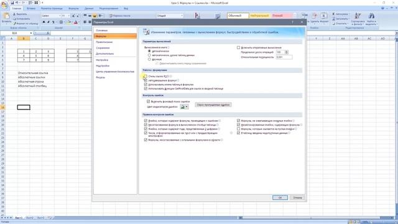Cut selection with Вырезать
The height and width of the screenshot is (224, 398).
(20, 14)
